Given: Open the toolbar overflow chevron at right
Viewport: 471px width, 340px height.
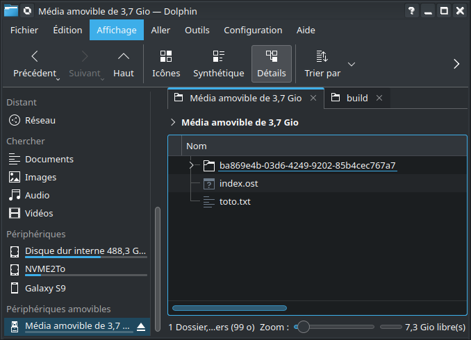Looking at the screenshot, I should point(456,64).
